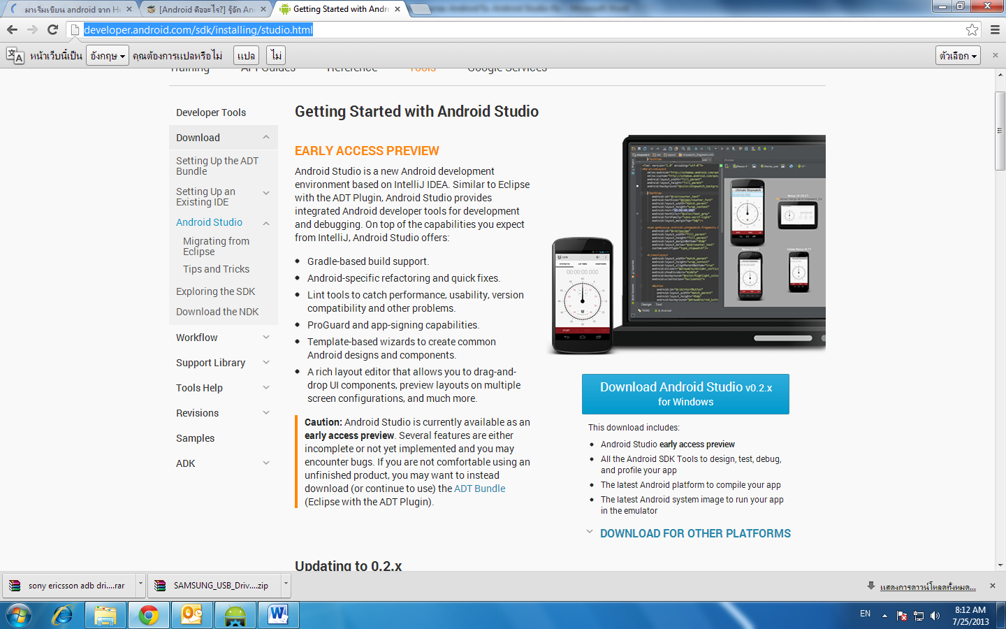Open Tips and Tricks page
Image resolution: width=1006 pixels, height=629 pixels.
click(x=216, y=269)
